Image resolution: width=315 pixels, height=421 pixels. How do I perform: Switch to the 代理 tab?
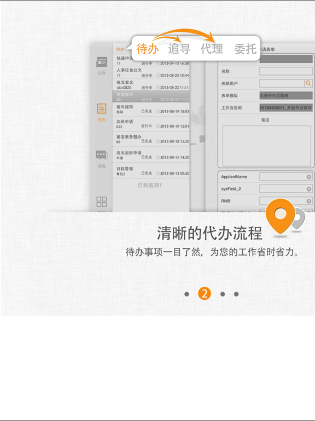212,49
